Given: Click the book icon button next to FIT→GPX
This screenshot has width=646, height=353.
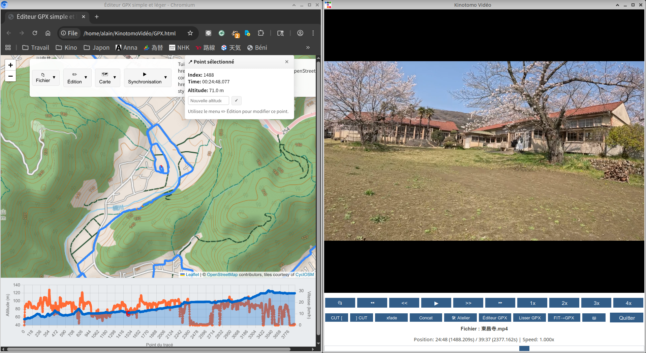Looking at the screenshot, I should coord(594,318).
